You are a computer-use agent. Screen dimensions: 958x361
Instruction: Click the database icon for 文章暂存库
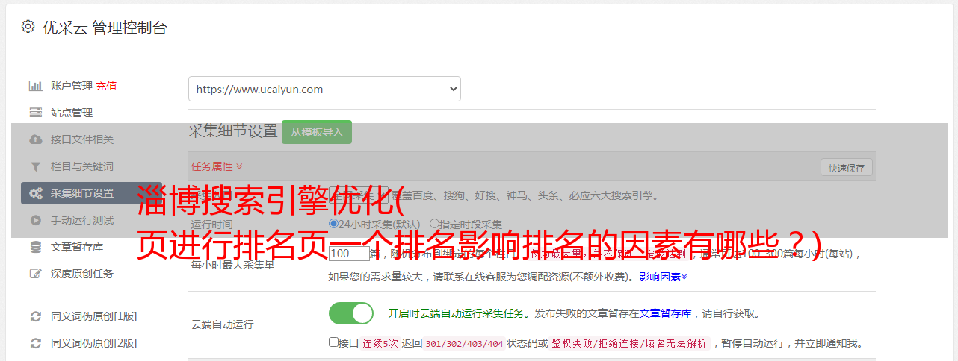[35, 247]
